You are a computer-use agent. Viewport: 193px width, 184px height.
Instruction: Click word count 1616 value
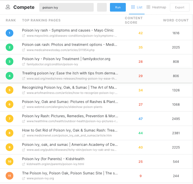[176, 33]
